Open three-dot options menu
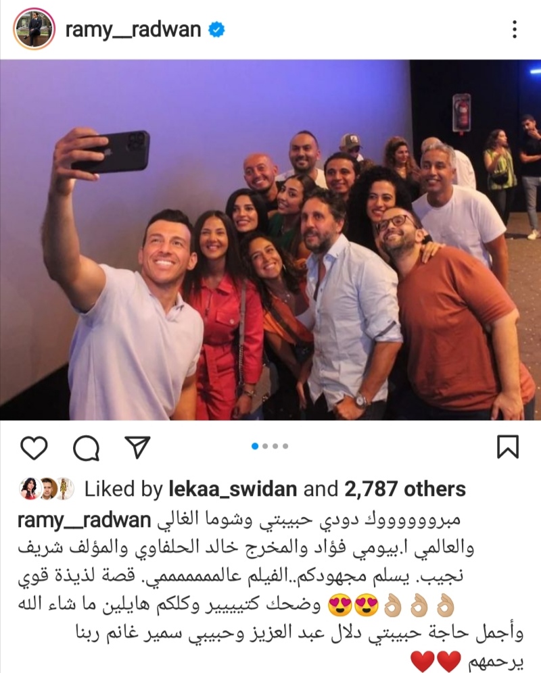The image size is (541, 673). 515,30
